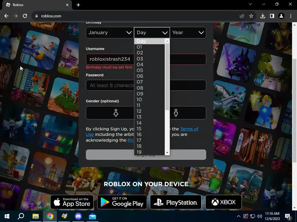Viewport: 297px width, 222px height.
Task: Bookmark this page with the star
Action: click(251, 16)
